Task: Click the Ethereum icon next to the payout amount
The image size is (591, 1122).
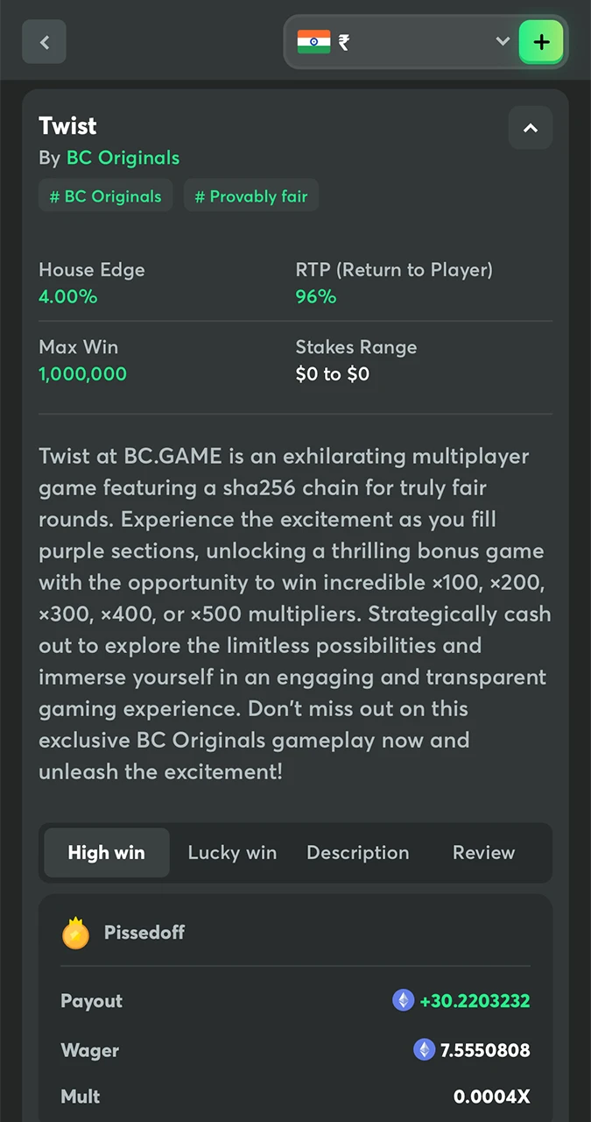Action: point(404,999)
